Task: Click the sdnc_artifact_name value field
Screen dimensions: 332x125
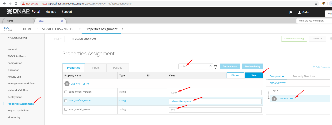Action: [x=215, y=101]
